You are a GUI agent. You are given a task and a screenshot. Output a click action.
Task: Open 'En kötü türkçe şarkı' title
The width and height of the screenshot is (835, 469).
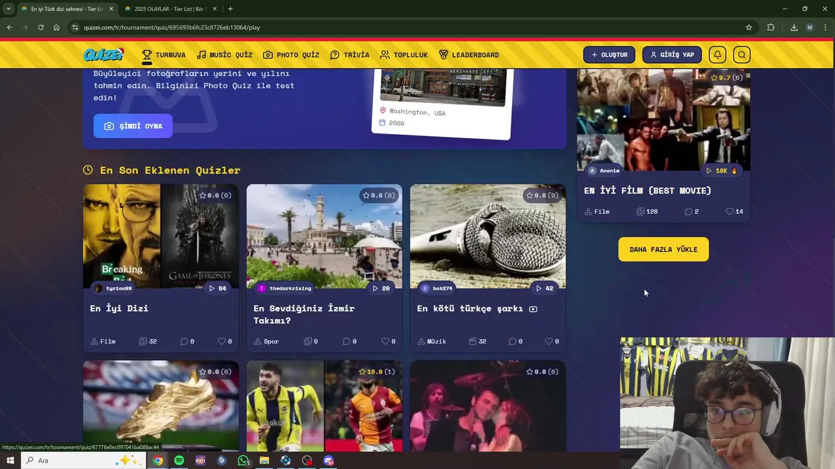pos(470,308)
